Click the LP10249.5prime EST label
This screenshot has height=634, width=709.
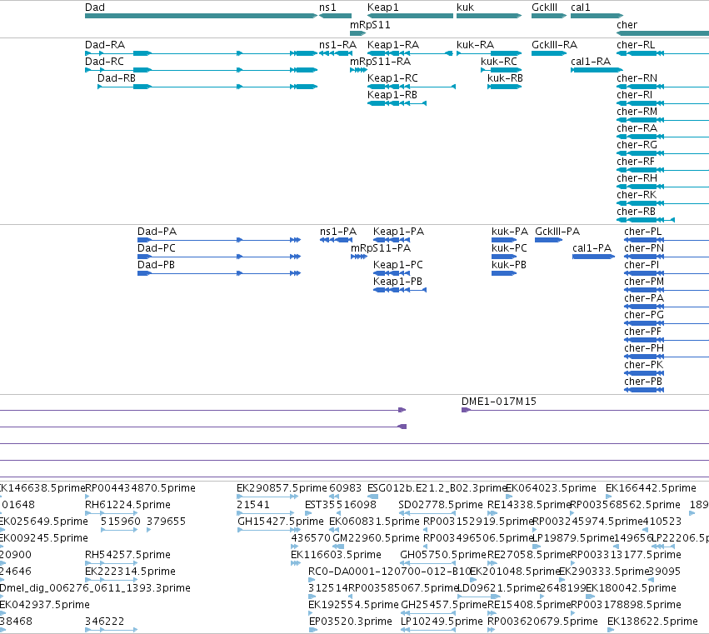pyautogui.click(x=442, y=622)
